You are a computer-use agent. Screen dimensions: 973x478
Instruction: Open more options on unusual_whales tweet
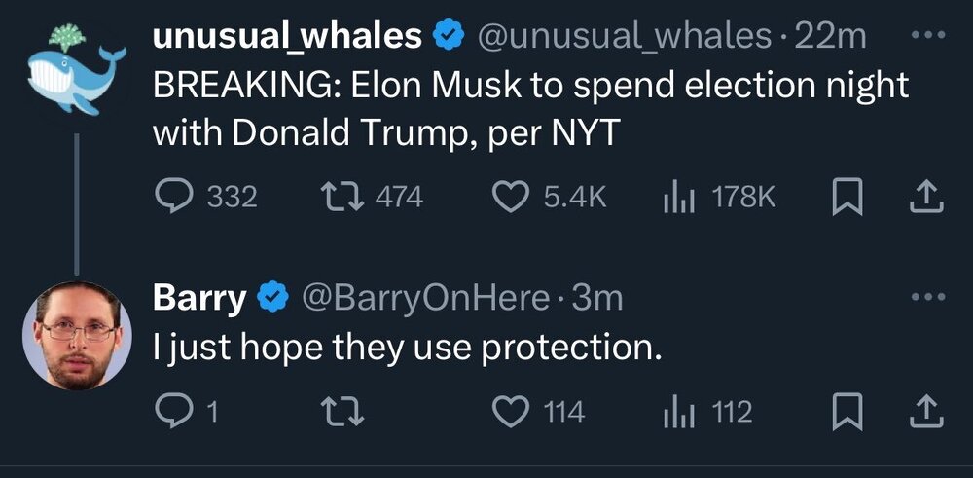[x=929, y=37]
